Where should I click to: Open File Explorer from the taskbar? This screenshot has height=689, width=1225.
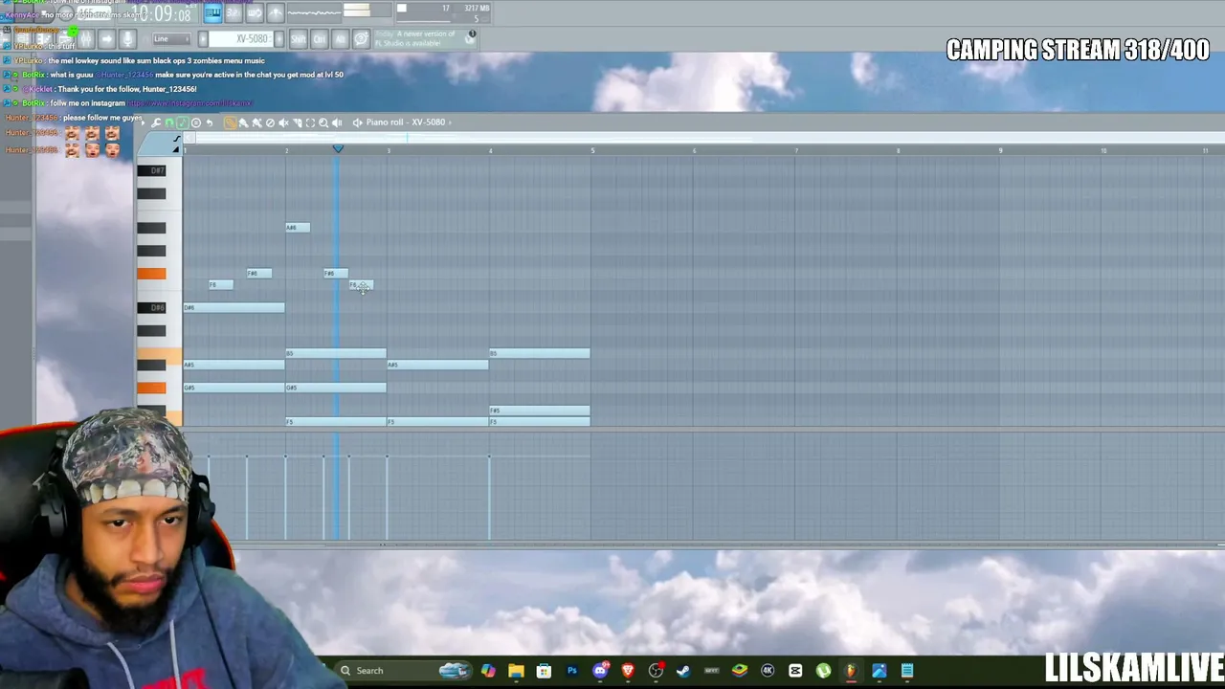tap(516, 671)
